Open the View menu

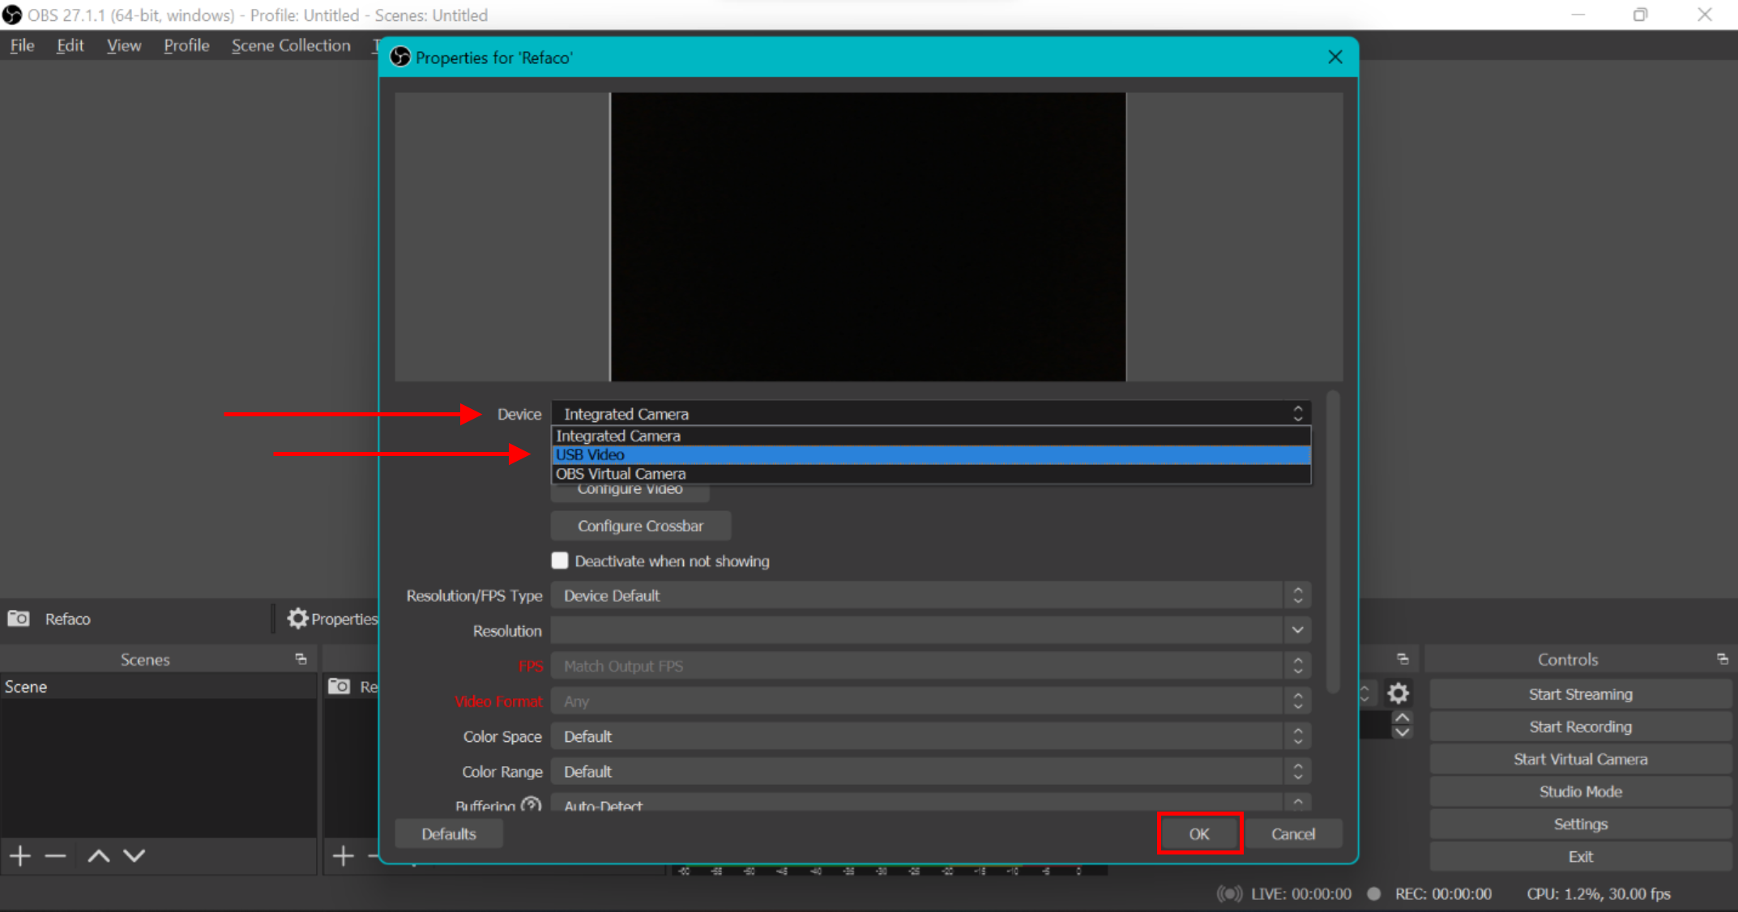(124, 45)
